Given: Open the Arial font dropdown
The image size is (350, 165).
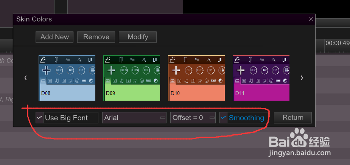Looking at the screenshot, I should [x=134, y=118].
